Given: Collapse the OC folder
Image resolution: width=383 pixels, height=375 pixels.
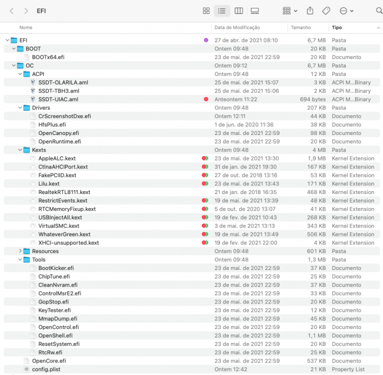Looking at the screenshot, I should (x=13, y=65).
